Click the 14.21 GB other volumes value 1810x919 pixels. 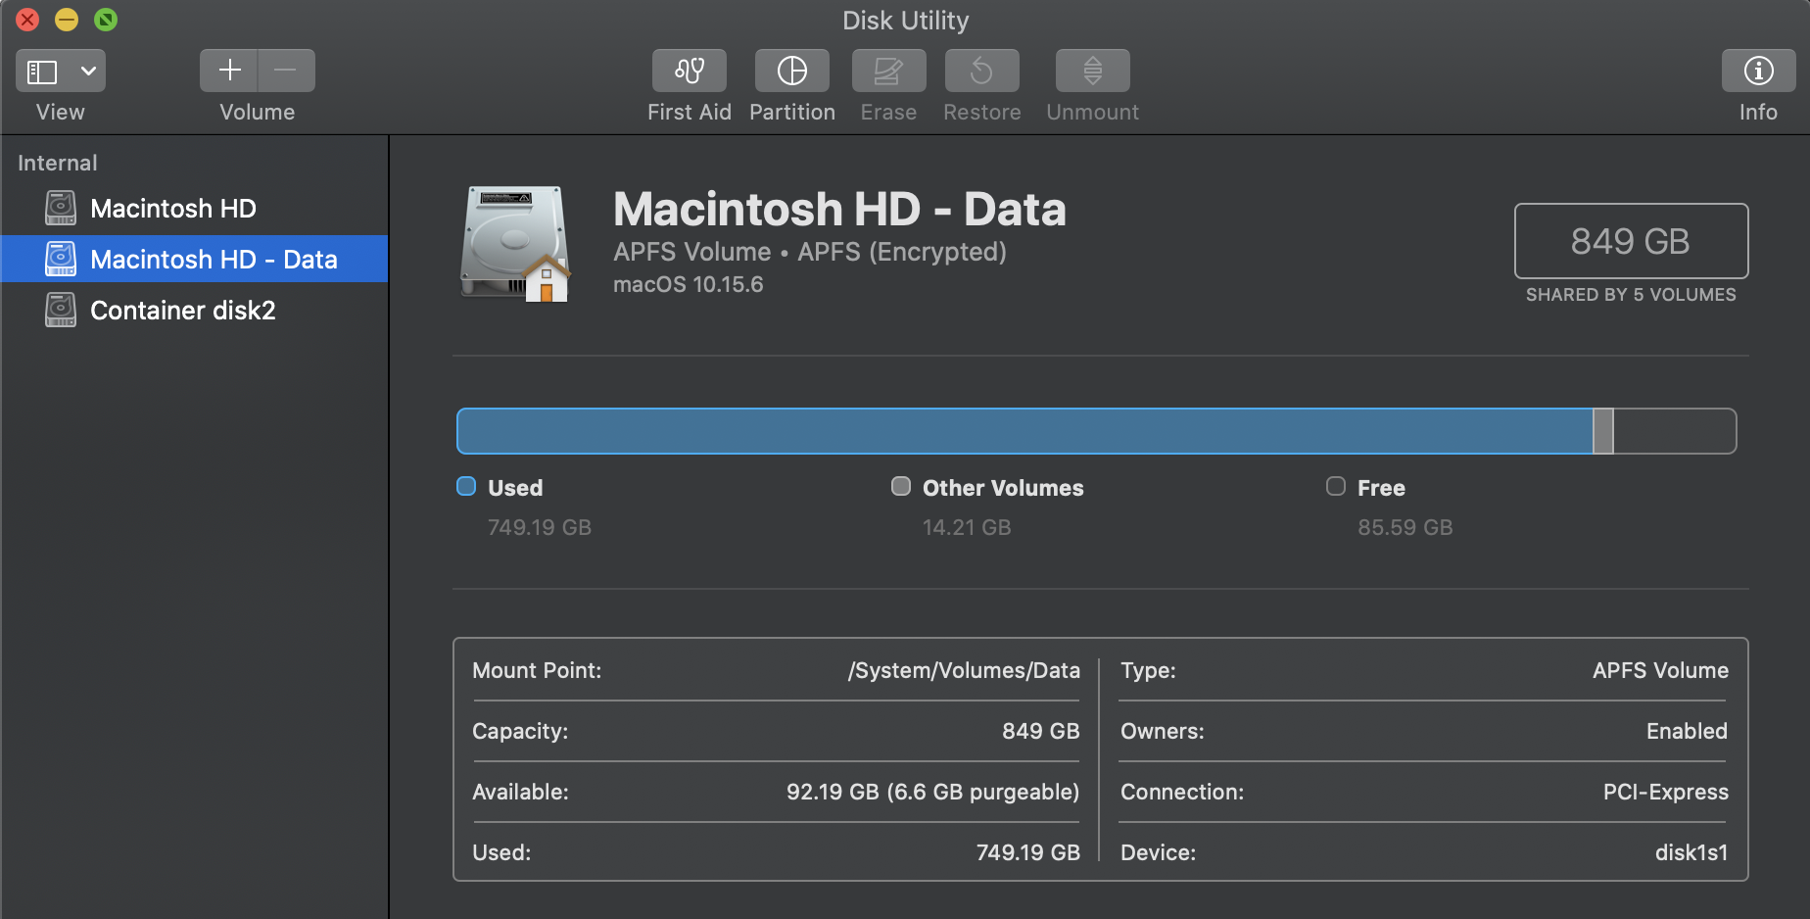point(967,527)
